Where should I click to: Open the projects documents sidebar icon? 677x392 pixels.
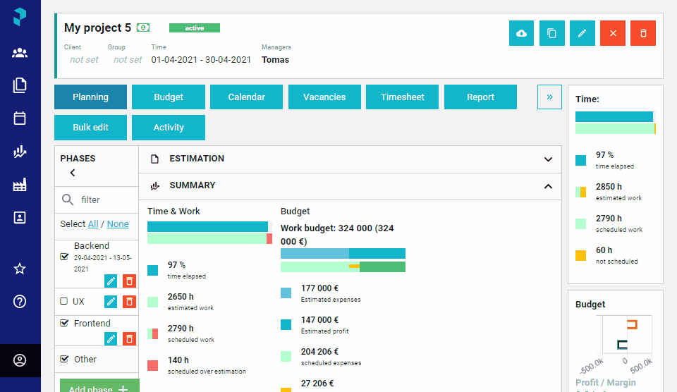point(20,85)
